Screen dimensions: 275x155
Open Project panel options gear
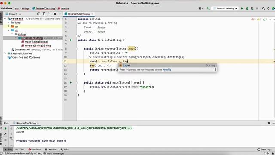[x=55, y=14]
